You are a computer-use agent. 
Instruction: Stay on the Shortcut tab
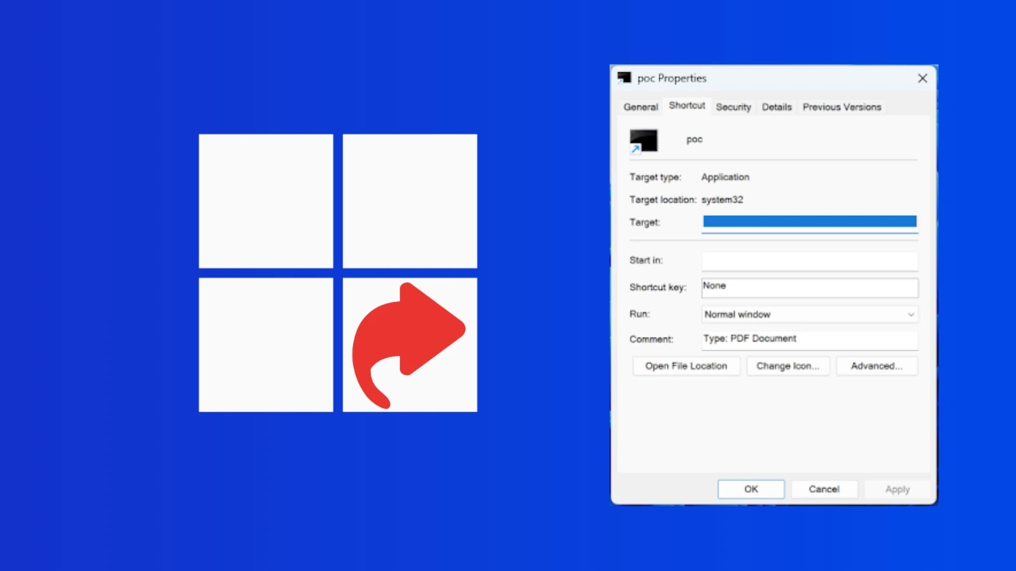click(x=686, y=106)
